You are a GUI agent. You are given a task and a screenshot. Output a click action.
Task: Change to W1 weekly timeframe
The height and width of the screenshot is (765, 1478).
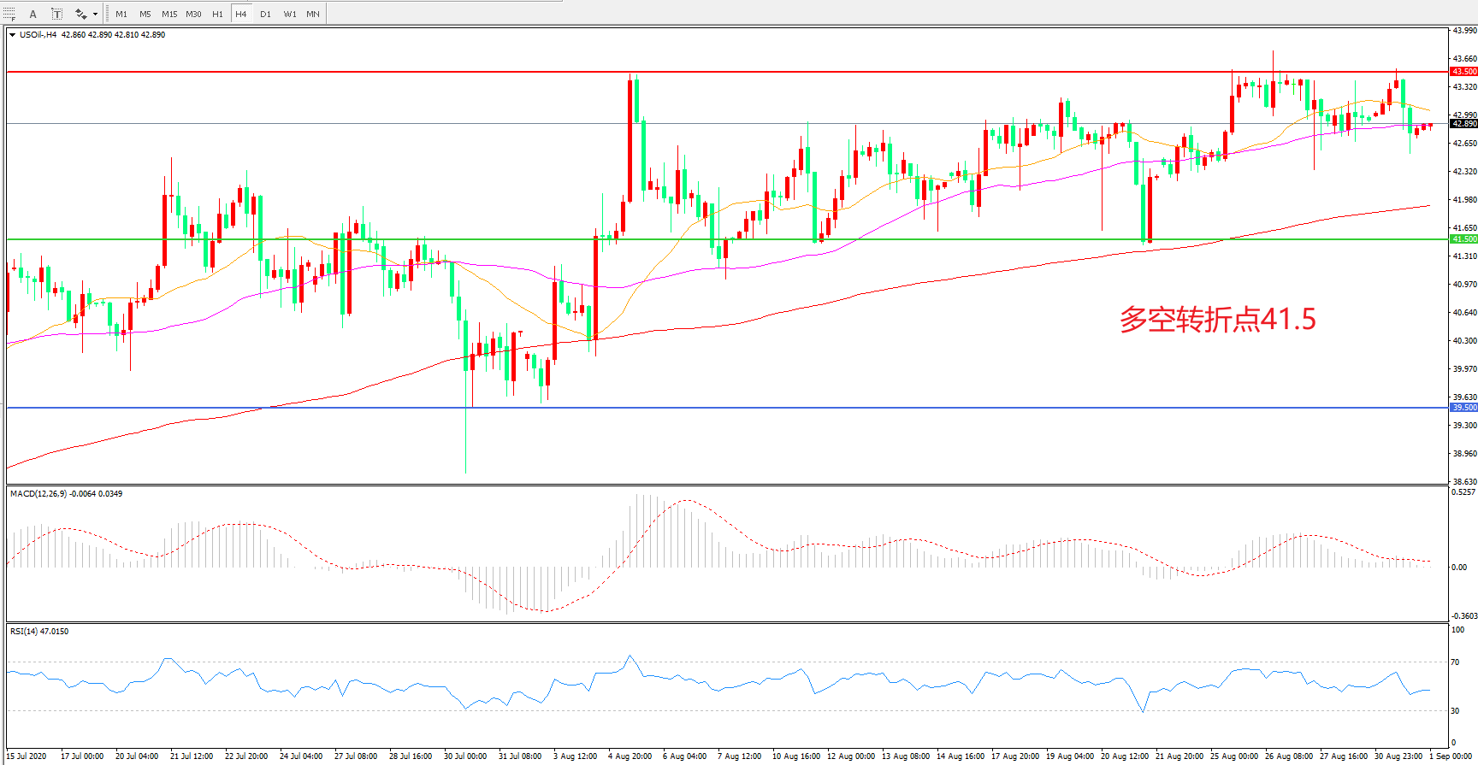[x=290, y=14]
